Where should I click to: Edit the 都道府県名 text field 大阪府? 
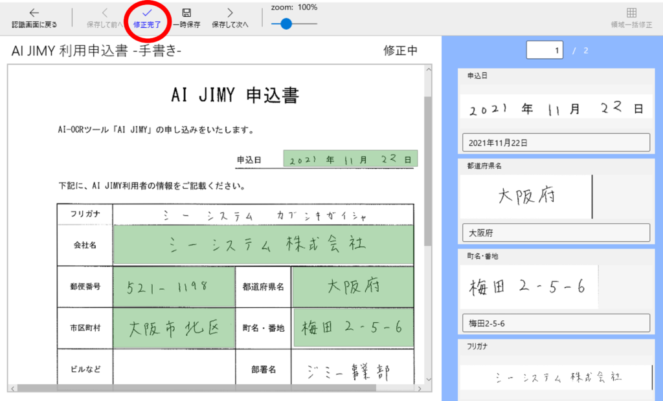click(x=556, y=233)
